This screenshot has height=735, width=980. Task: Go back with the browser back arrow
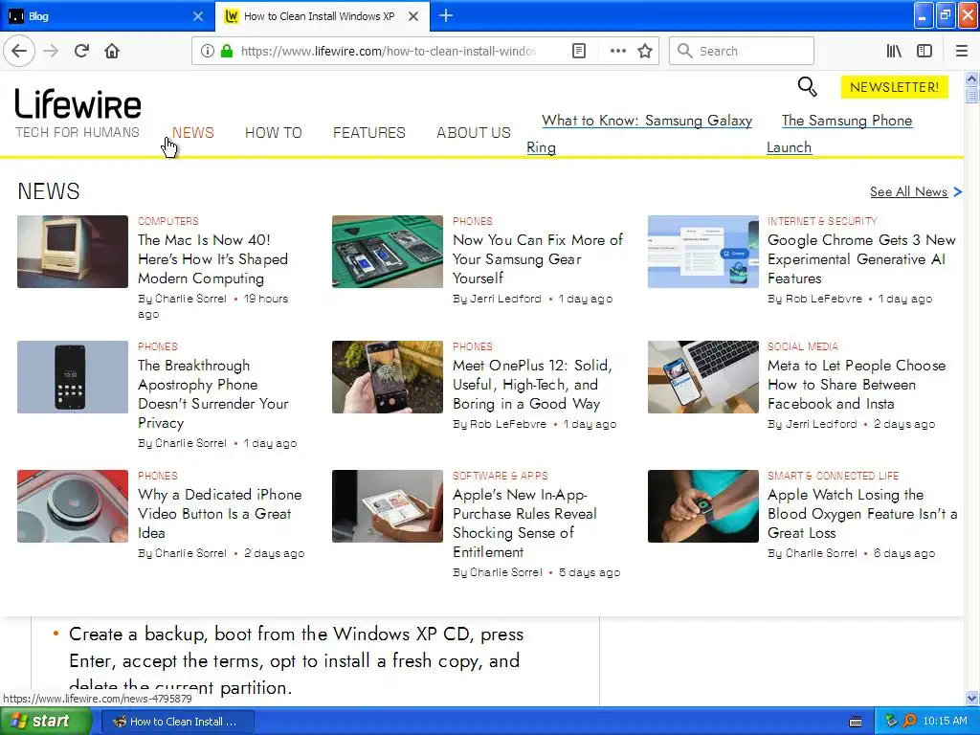[19, 51]
